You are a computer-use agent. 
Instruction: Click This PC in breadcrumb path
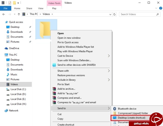34,14
